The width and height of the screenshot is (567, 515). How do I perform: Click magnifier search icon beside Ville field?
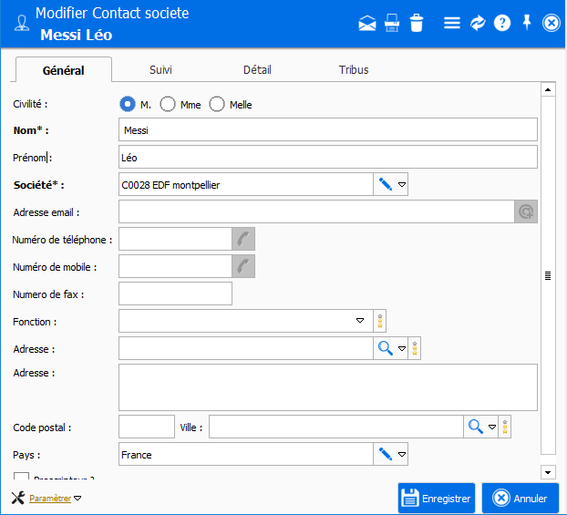pos(475,427)
